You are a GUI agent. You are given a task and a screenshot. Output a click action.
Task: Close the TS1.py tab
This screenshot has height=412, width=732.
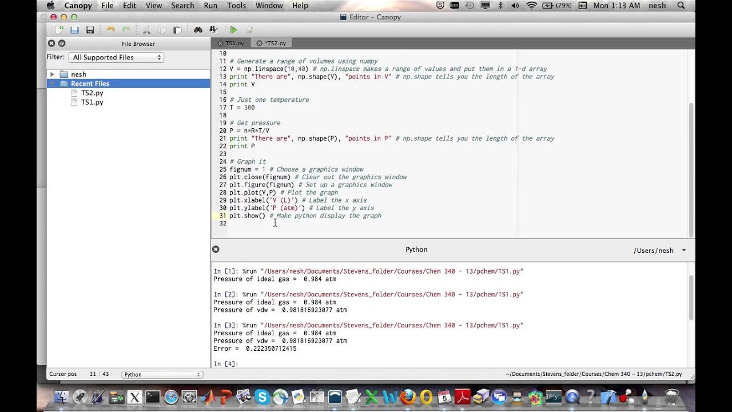(220, 43)
